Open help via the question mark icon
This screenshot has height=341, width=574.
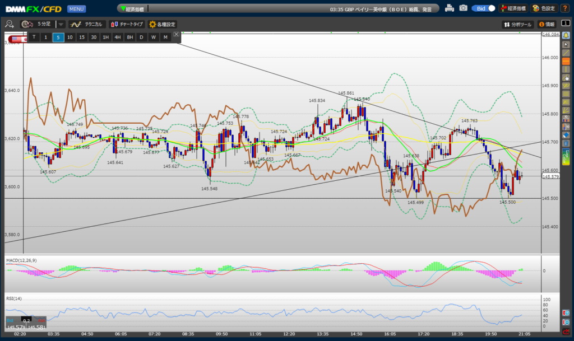(x=565, y=8)
